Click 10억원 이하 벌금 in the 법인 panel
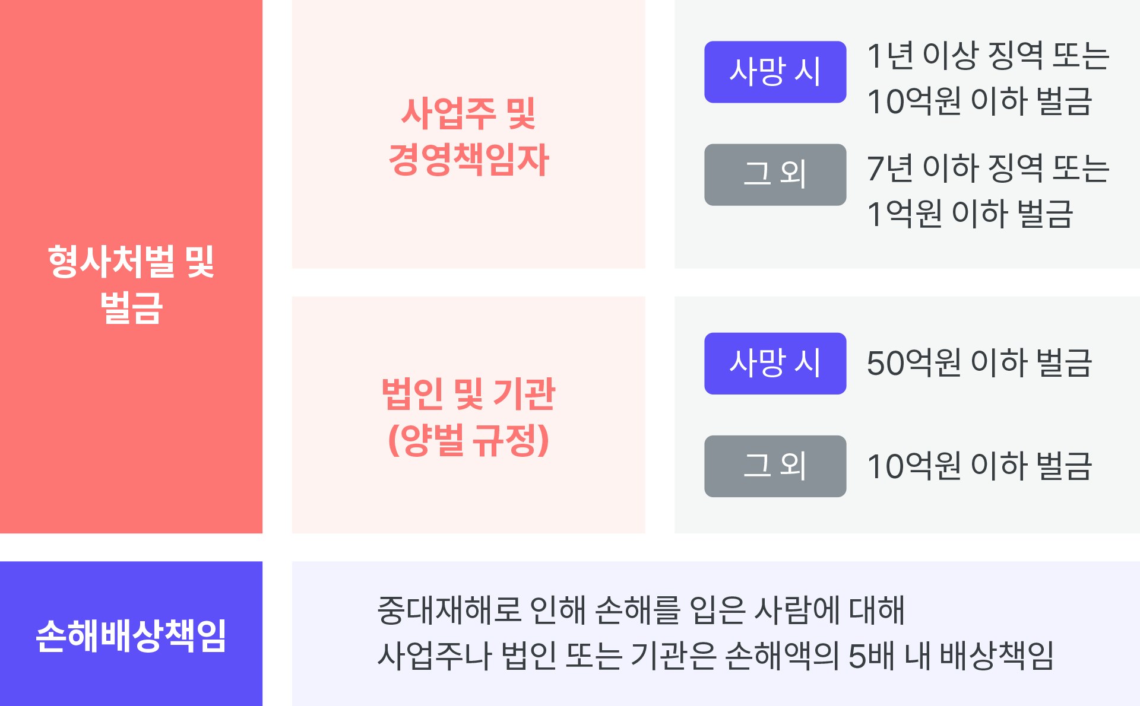This screenshot has width=1140, height=706. coord(979,466)
